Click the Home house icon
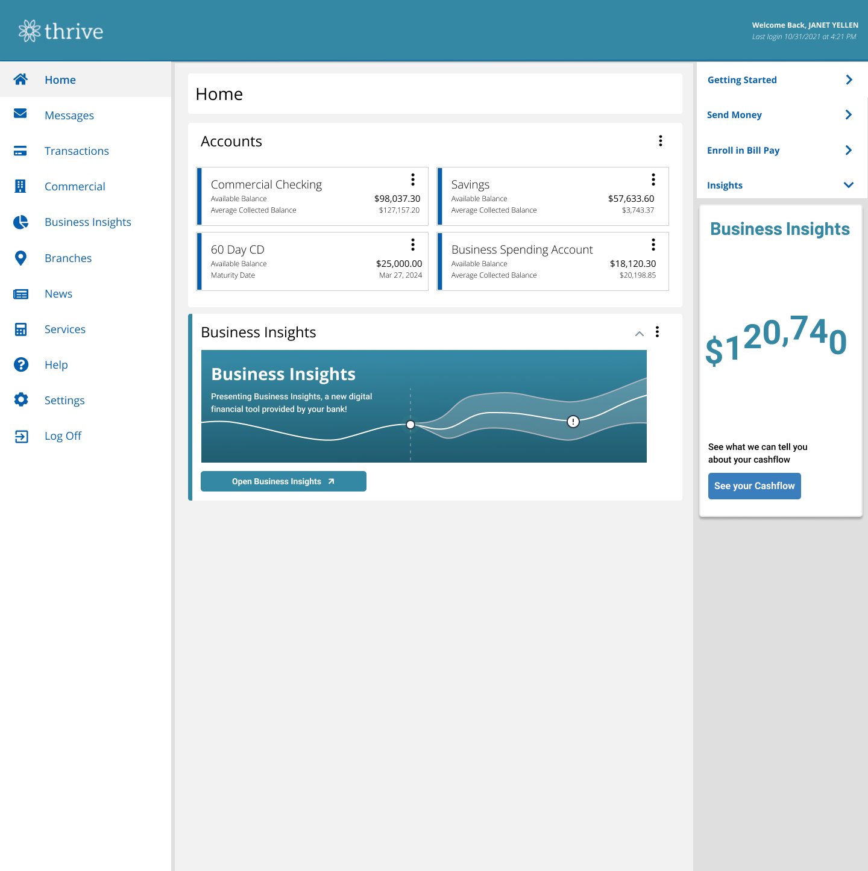Screen dimensions: 868x871 [20, 79]
